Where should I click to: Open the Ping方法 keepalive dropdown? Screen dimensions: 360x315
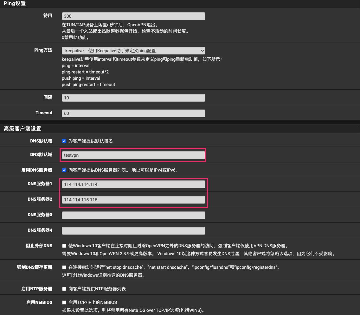click(x=133, y=51)
